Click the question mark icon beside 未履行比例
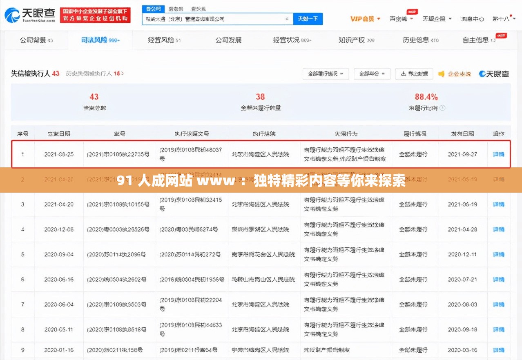This screenshot has height=360, width=522. click(x=442, y=108)
